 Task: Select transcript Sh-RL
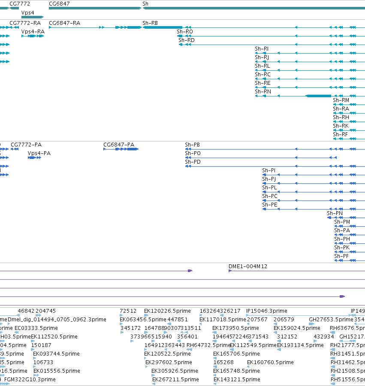pyautogui.click(x=262, y=66)
